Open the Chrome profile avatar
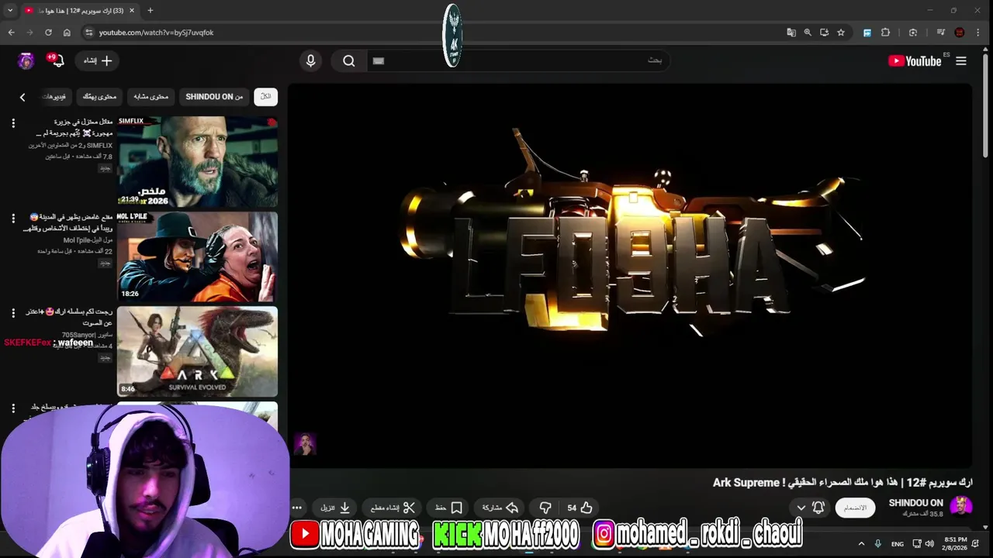 (960, 33)
